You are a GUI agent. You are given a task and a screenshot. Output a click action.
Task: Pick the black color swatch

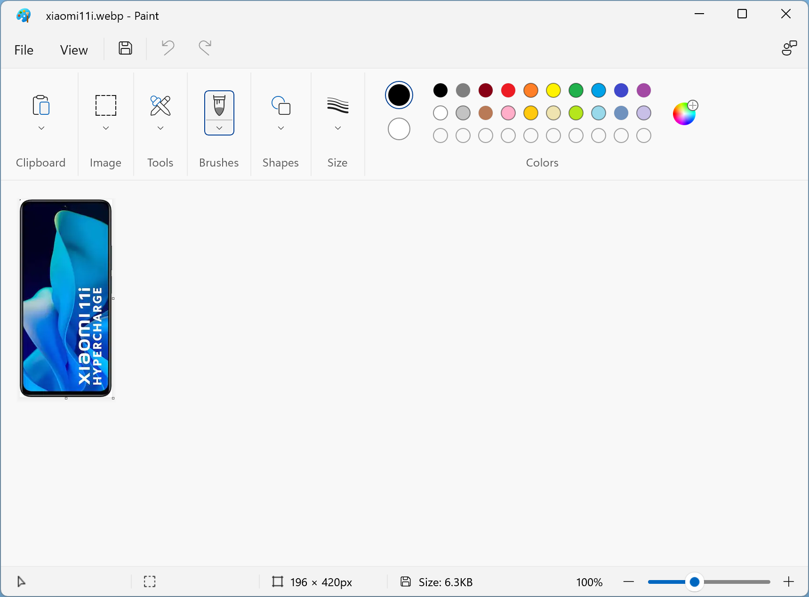(x=441, y=90)
